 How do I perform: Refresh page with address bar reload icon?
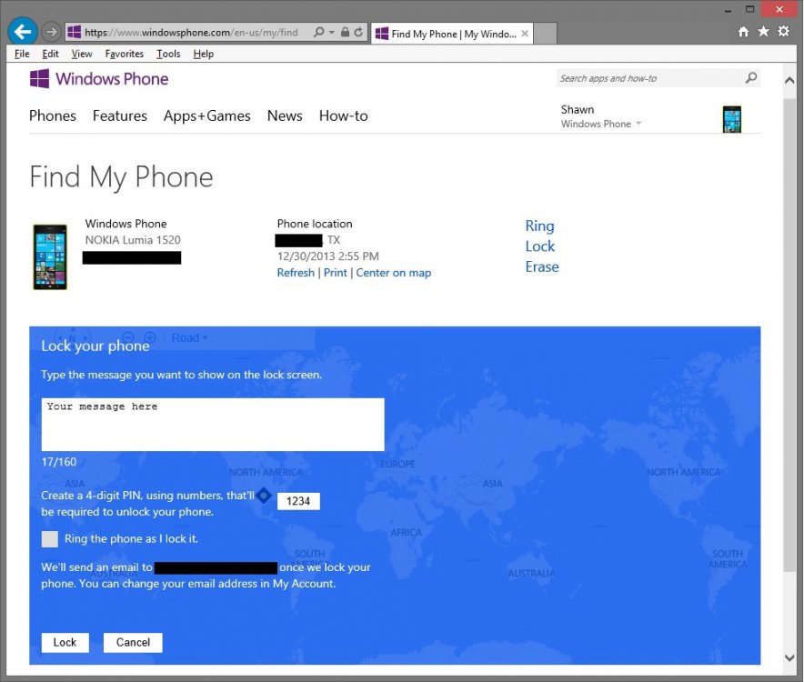click(358, 33)
